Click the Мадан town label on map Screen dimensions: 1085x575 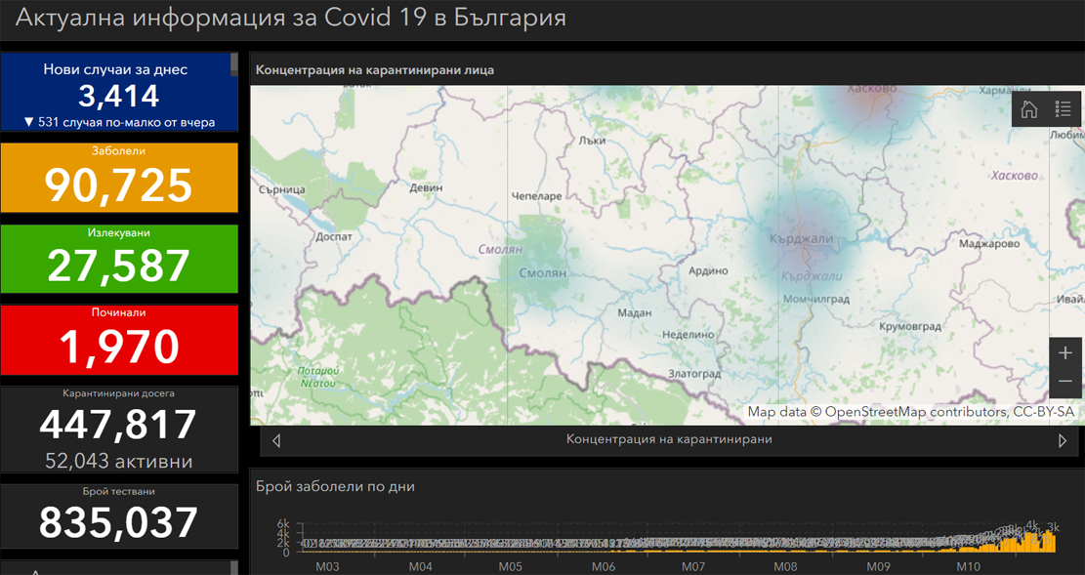point(635,313)
